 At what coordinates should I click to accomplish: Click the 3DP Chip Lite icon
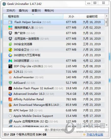pos(10,66)
